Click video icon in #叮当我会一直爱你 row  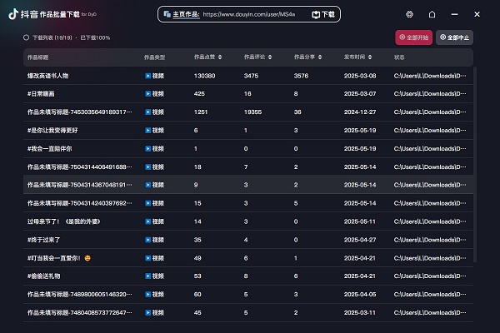[x=148, y=258]
